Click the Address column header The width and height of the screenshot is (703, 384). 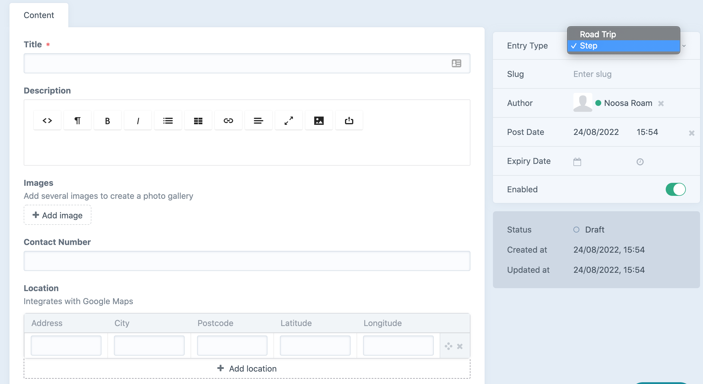[x=47, y=323]
